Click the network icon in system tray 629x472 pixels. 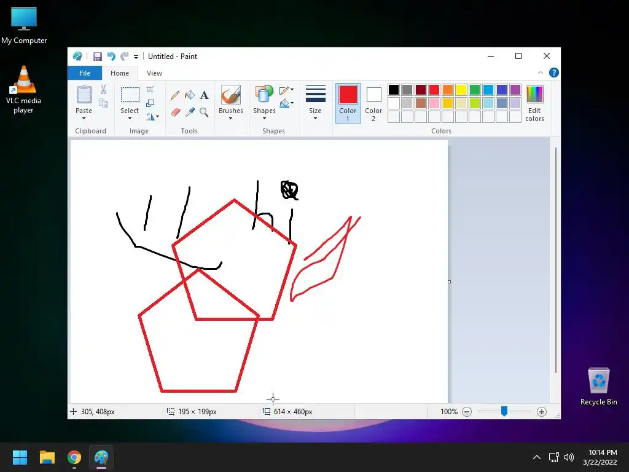coord(554,457)
